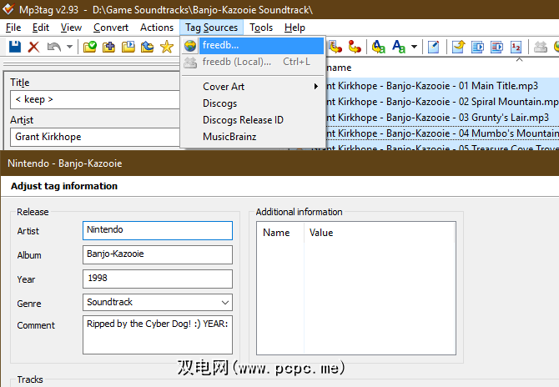559x387 pixels.
Task: Click the add directory folder icon
Action: click(x=108, y=47)
